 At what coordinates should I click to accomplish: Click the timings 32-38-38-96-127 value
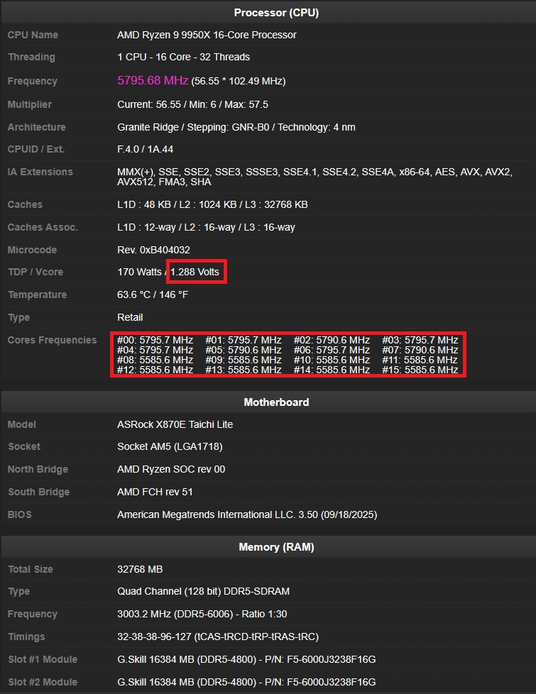tap(218, 637)
